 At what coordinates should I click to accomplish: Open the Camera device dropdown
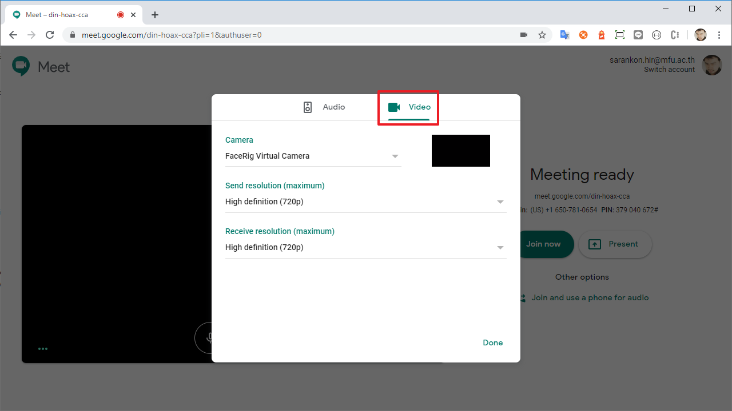click(x=313, y=156)
